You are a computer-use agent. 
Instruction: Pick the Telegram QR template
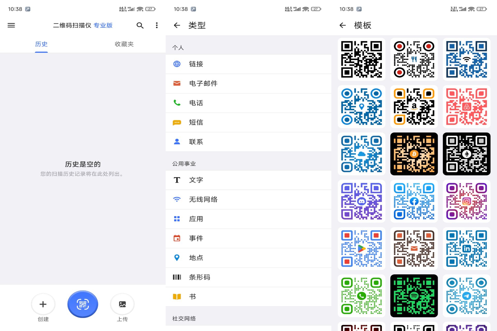pos(466,296)
